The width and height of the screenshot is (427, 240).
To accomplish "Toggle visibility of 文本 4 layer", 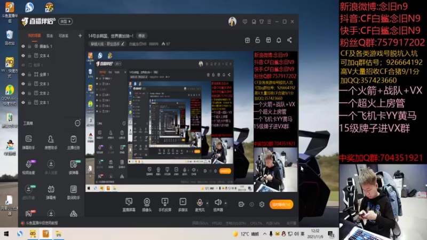I will 23,56.
